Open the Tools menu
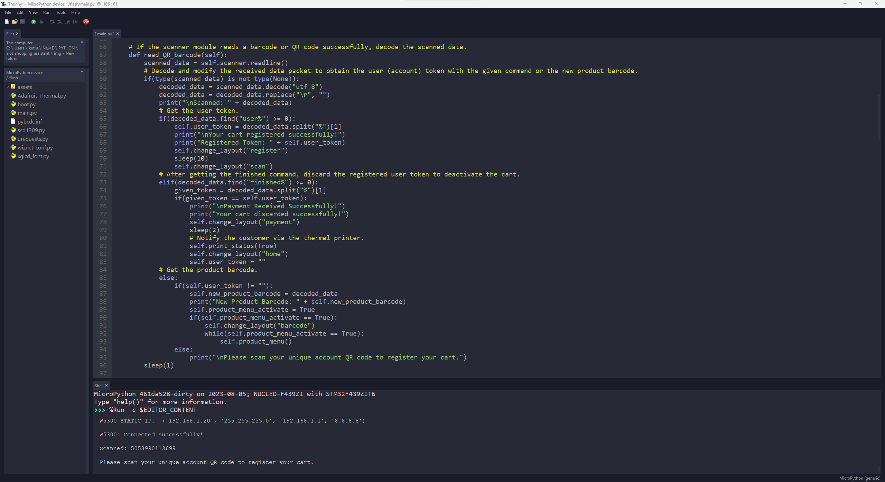The image size is (885, 482). coord(61,12)
